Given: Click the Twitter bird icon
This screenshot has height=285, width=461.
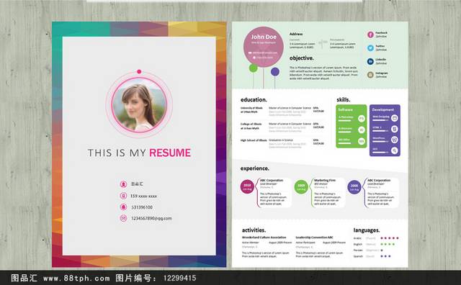Looking at the screenshot, I should (370, 48).
